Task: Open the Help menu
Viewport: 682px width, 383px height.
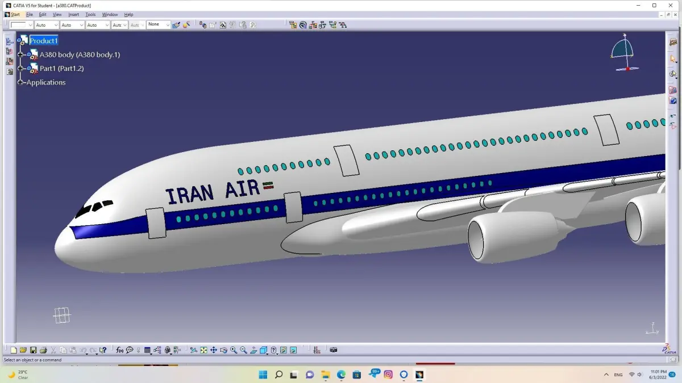Action: 128,15
